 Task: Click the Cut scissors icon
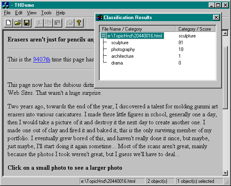39,23
